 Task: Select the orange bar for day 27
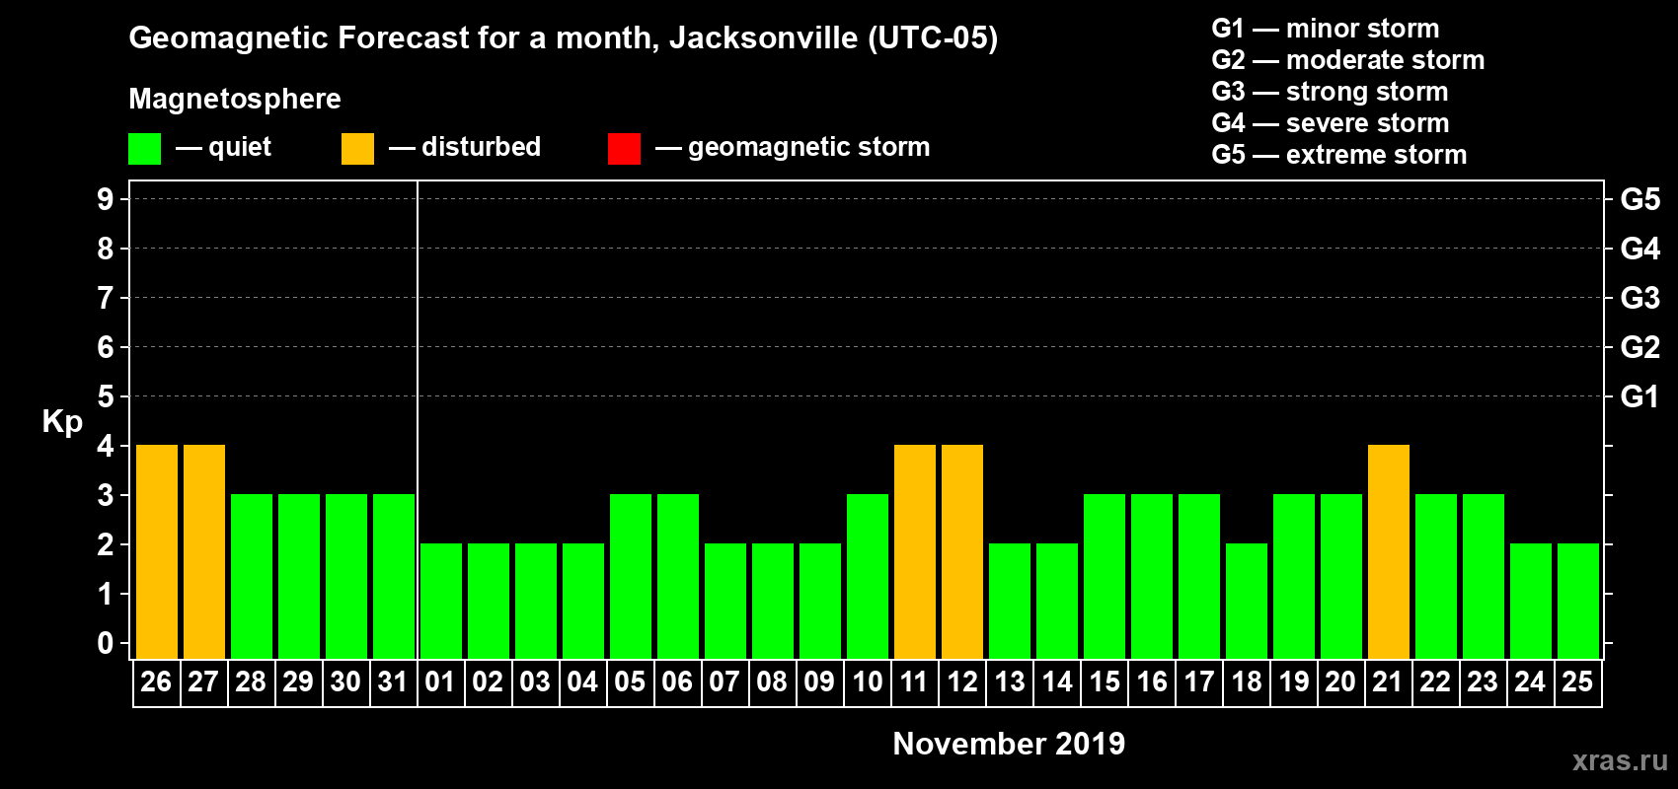[204, 552]
